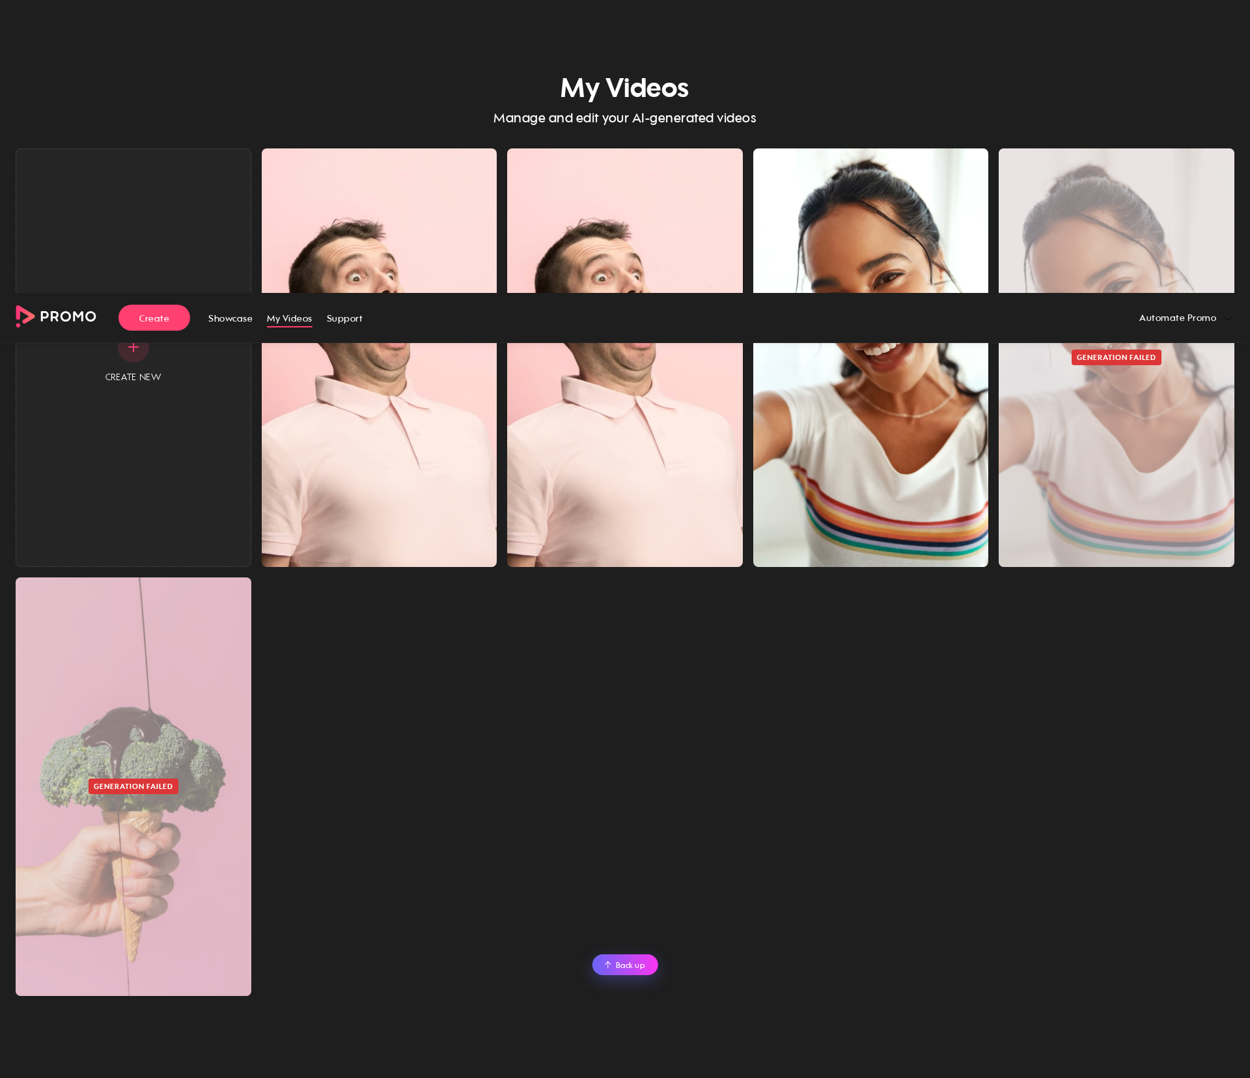Expand the Automate Promo account dropdown
The height and width of the screenshot is (1078, 1250).
1185,318
